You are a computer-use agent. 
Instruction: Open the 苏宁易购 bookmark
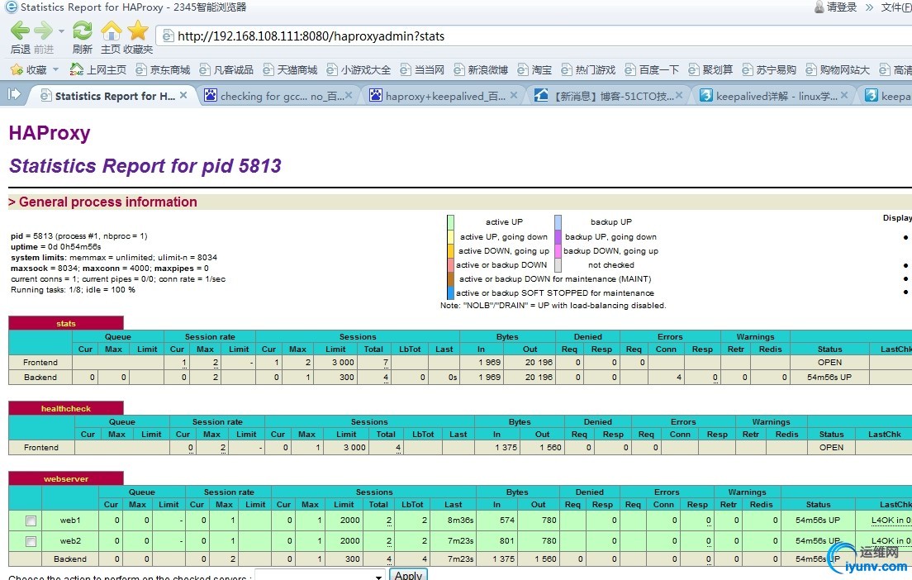click(769, 69)
